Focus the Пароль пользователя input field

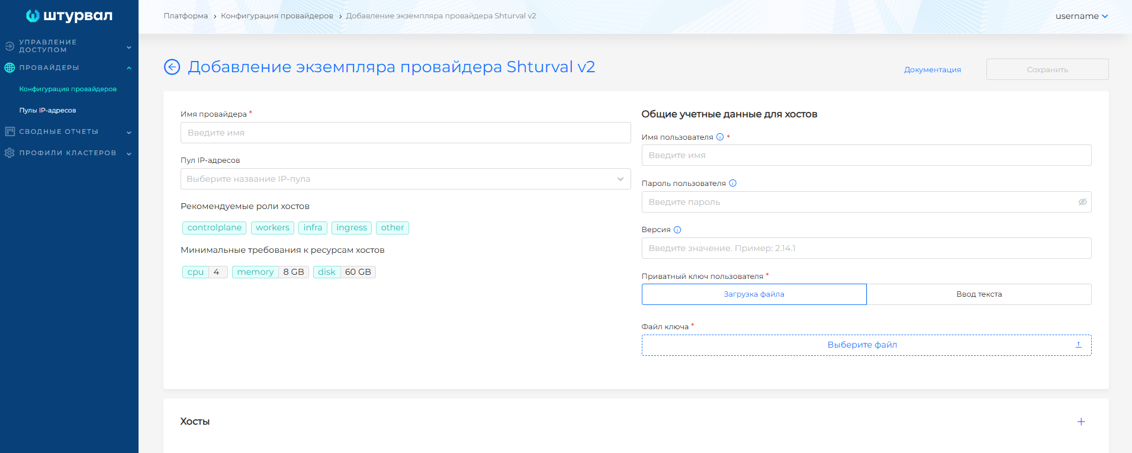tap(867, 202)
